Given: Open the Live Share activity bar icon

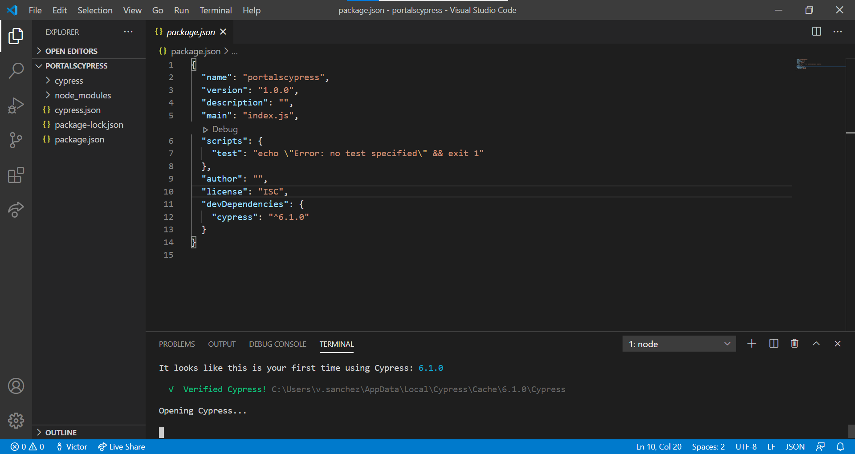Looking at the screenshot, I should [16, 210].
